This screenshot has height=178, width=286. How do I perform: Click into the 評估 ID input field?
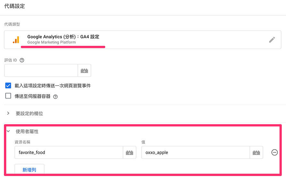(41, 70)
